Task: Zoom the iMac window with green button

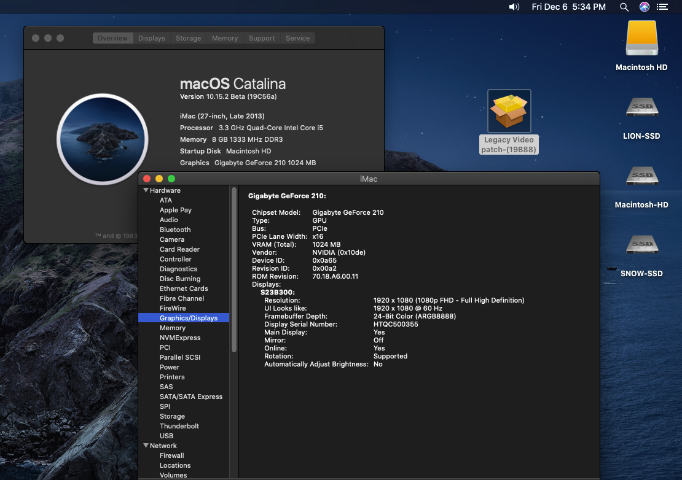Action: 171,179
